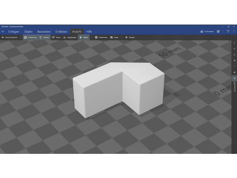The height and width of the screenshot is (178, 237).
Task: Click the highlighted Auswahl mode icon
Action: point(234,78)
